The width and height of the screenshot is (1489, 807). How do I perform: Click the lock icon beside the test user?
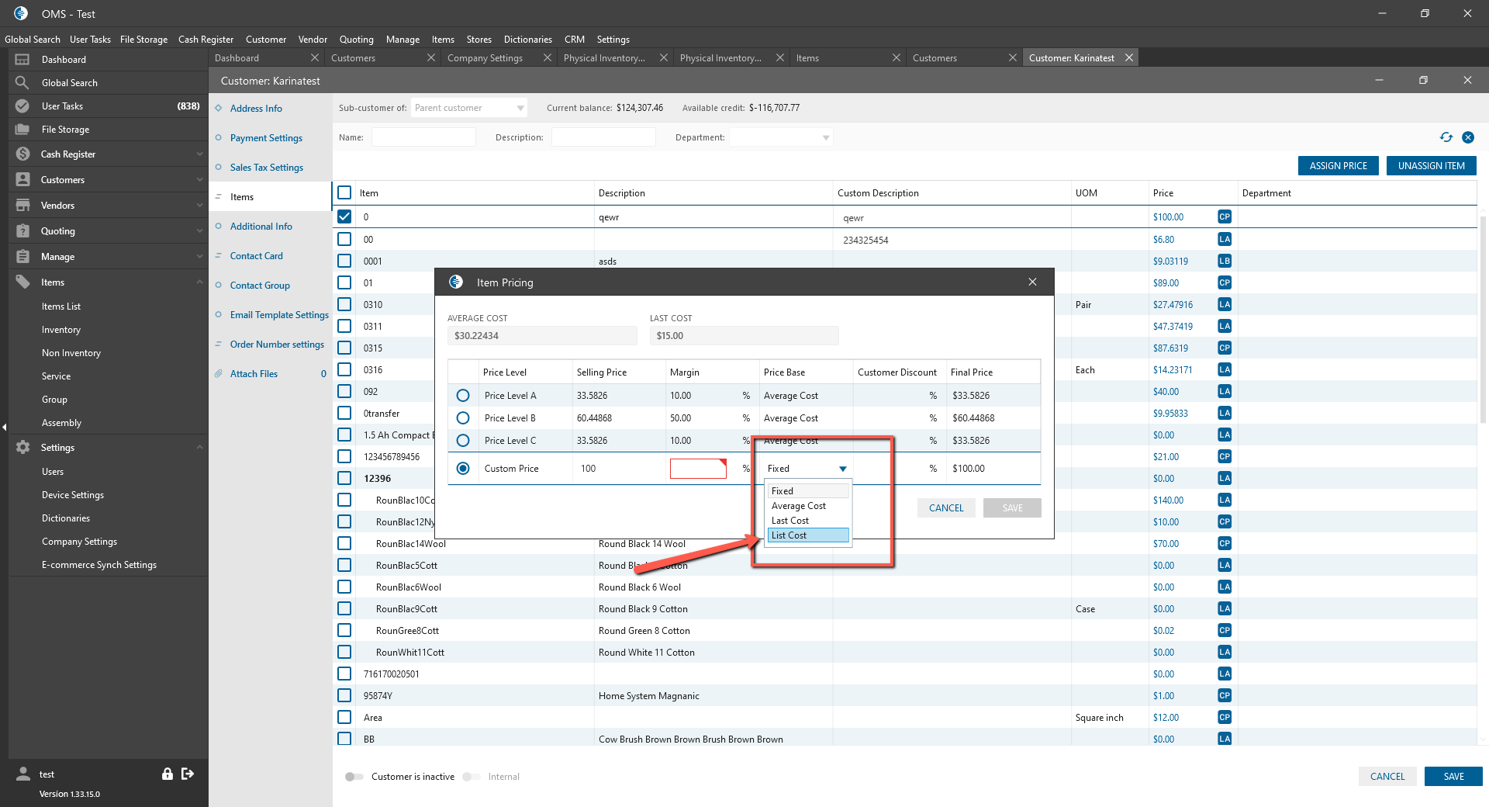167,774
